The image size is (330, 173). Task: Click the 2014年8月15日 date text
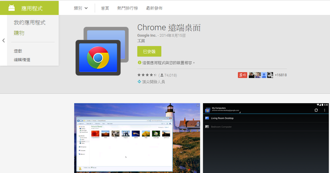172,35
